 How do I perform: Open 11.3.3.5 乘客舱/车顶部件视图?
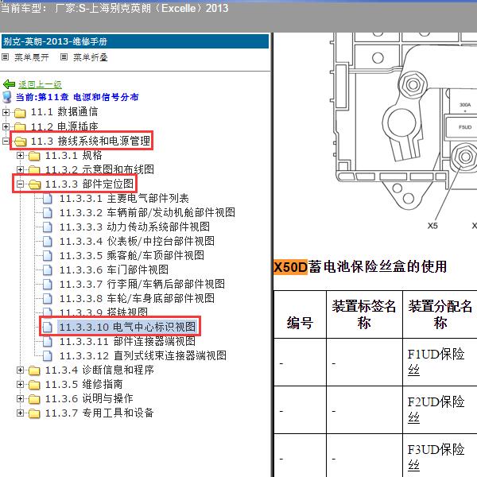(132, 255)
